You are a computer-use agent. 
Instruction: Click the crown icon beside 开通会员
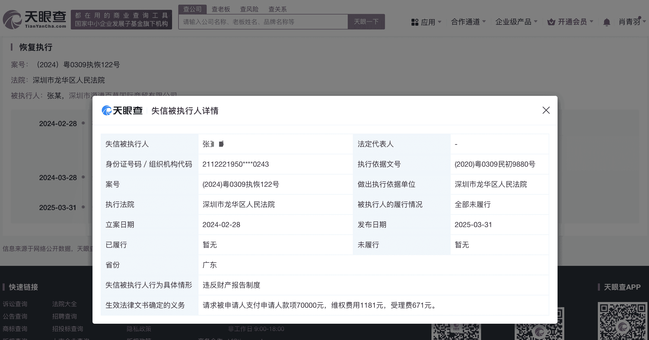[x=551, y=22]
